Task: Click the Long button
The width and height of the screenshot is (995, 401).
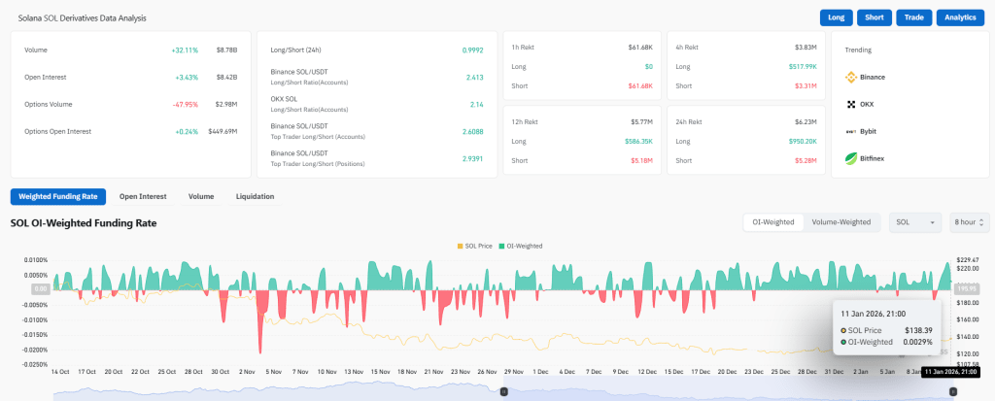Action: click(837, 17)
